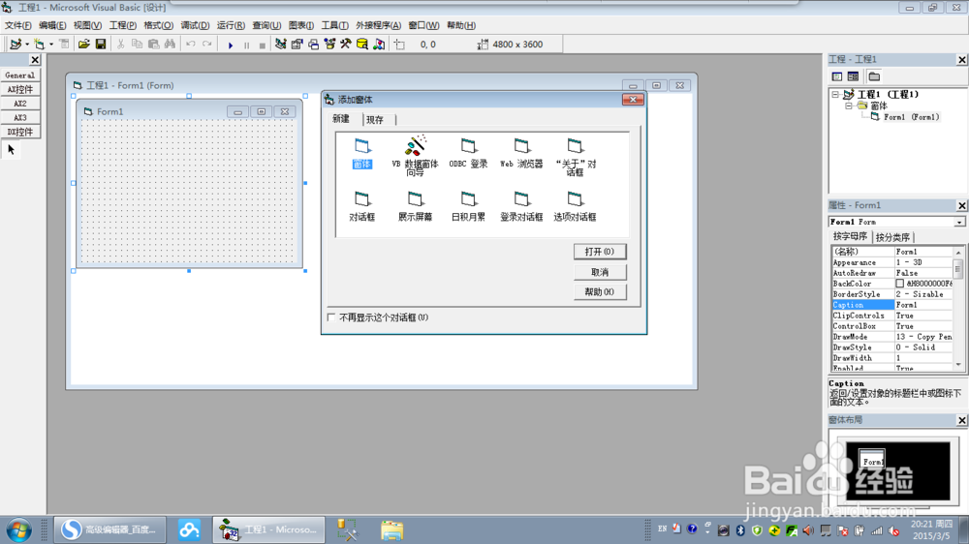Screen dimensions: 969x544
Task: Start the program with Run arrow
Action: (230, 45)
